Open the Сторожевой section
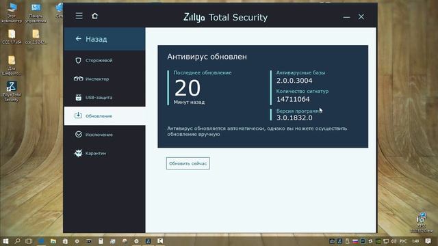Screen dimensions: 438x246 pyautogui.click(x=105, y=60)
